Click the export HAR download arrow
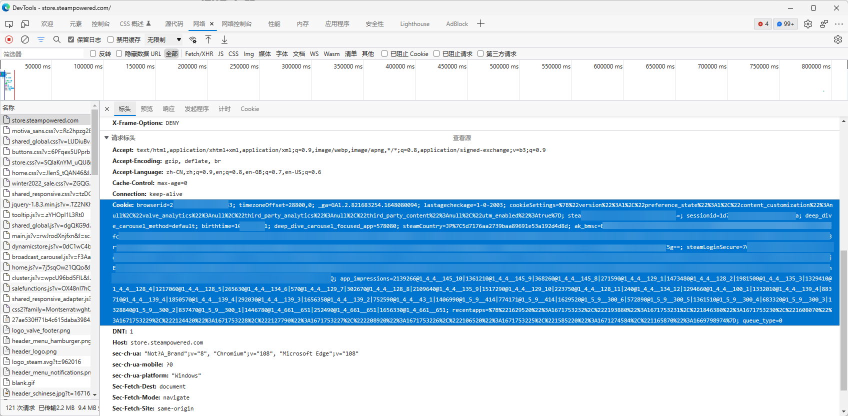The height and width of the screenshot is (416, 848). 224,39
